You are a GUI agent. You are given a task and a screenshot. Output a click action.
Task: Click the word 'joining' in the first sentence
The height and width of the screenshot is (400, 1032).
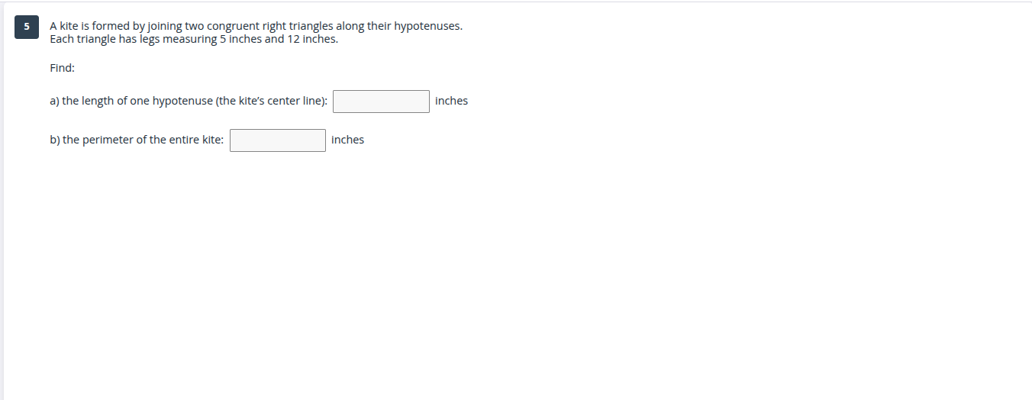(x=163, y=26)
